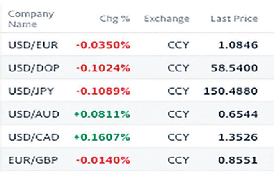This screenshot has height=173, width=274.
Task: Select the 150.4880 last price
Action: coord(231,91)
